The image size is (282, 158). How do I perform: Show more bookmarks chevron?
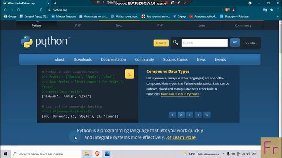coord(278,17)
